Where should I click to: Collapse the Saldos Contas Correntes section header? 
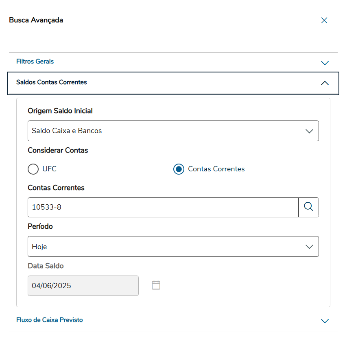click(x=52, y=82)
